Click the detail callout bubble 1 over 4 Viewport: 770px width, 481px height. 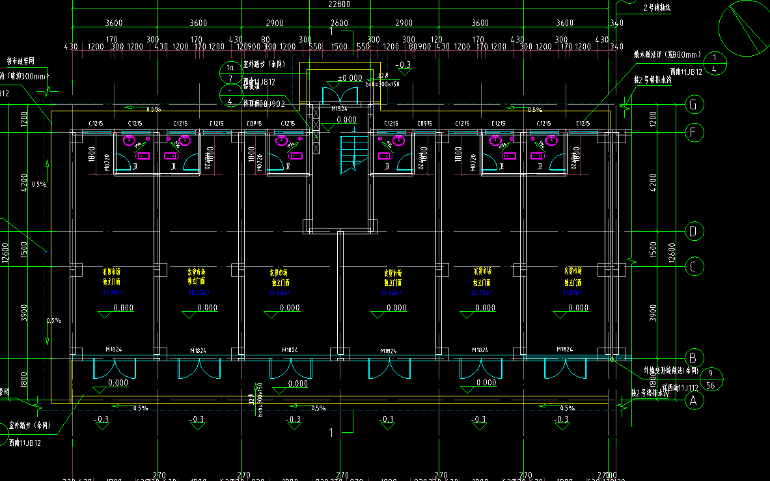tap(715, 63)
